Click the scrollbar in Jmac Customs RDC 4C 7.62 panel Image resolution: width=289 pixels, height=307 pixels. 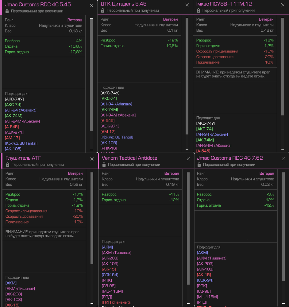(283, 227)
